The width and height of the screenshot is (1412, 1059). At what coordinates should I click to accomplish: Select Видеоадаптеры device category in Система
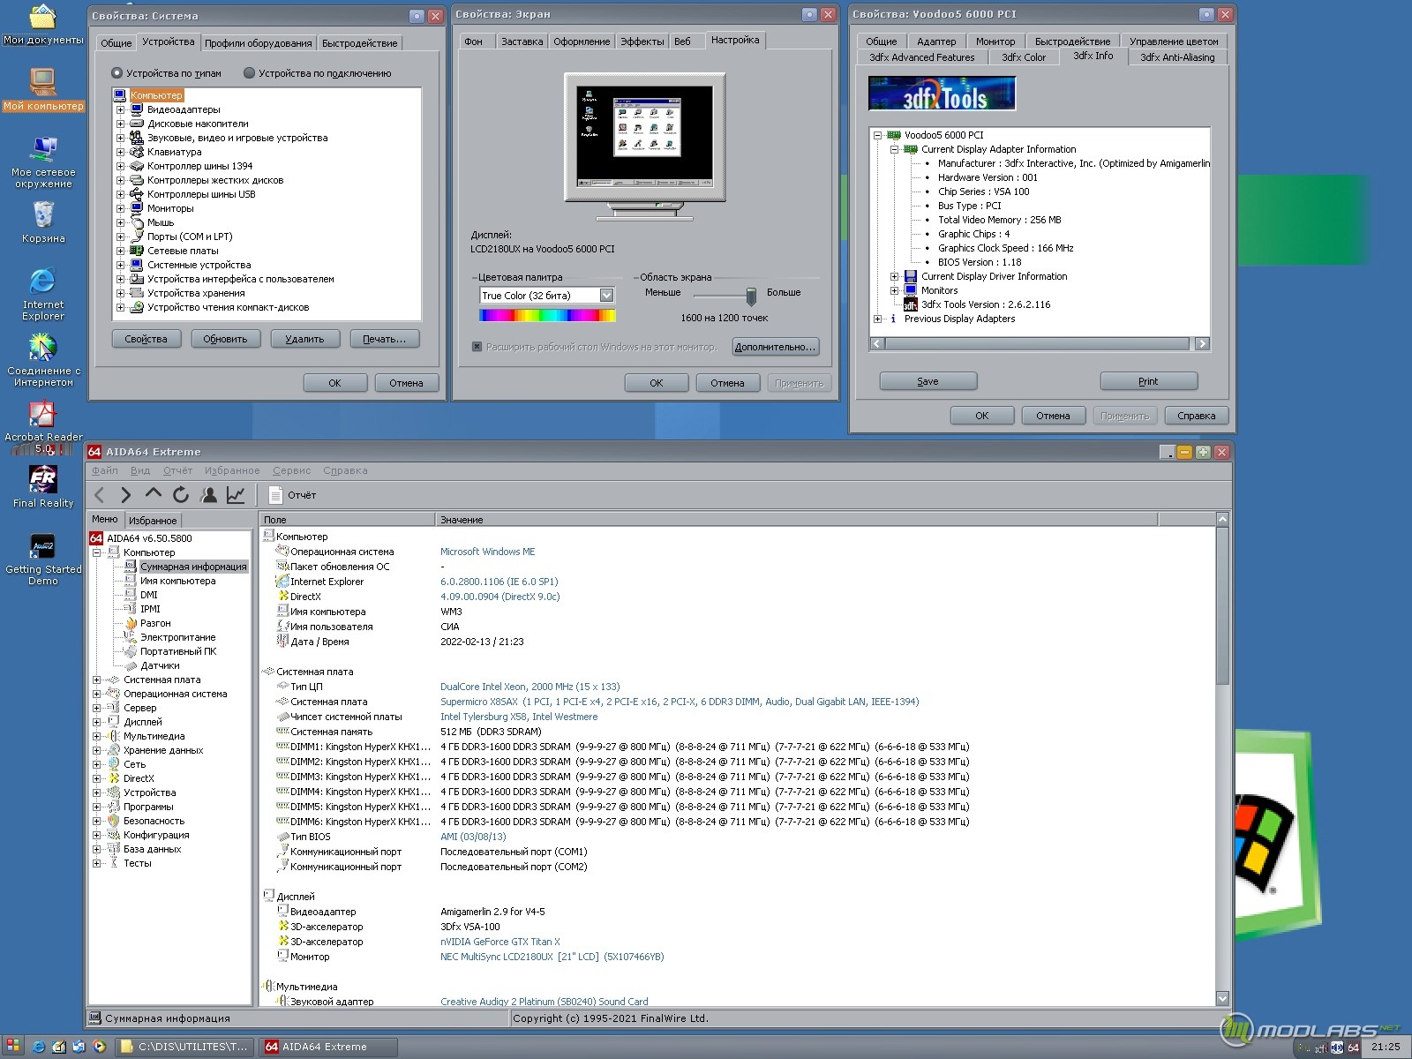pyautogui.click(x=184, y=109)
